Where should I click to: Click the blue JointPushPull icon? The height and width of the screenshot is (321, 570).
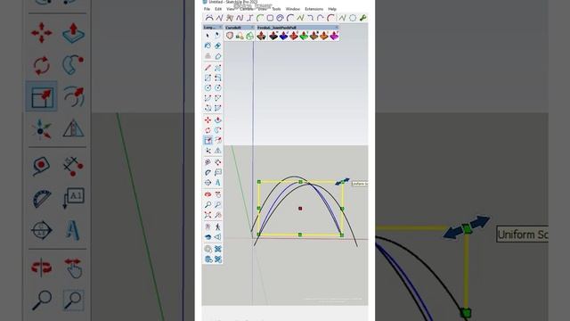[x=283, y=36]
